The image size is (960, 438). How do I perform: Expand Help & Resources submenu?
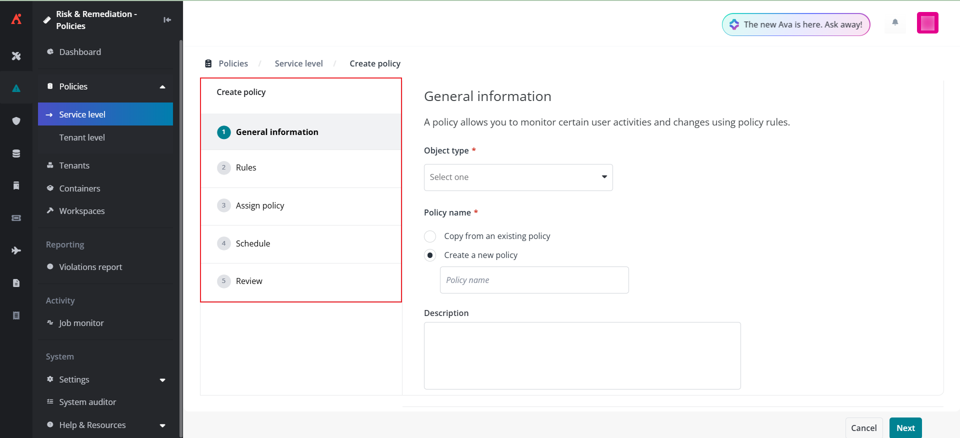pos(162,425)
